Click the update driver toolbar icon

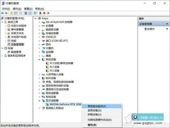pyautogui.click(x=40, y=13)
